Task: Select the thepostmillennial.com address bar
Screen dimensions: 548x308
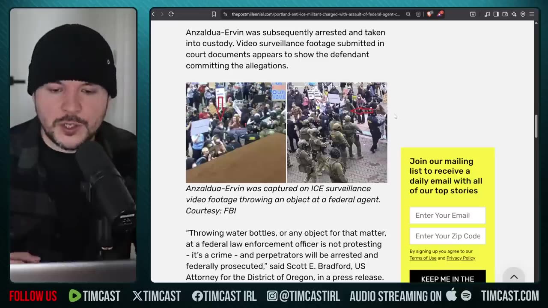Action: [x=316, y=14]
